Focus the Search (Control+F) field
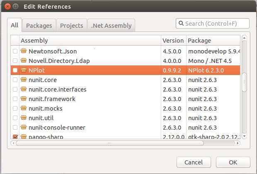The height and width of the screenshot is (174, 257). coord(216,24)
